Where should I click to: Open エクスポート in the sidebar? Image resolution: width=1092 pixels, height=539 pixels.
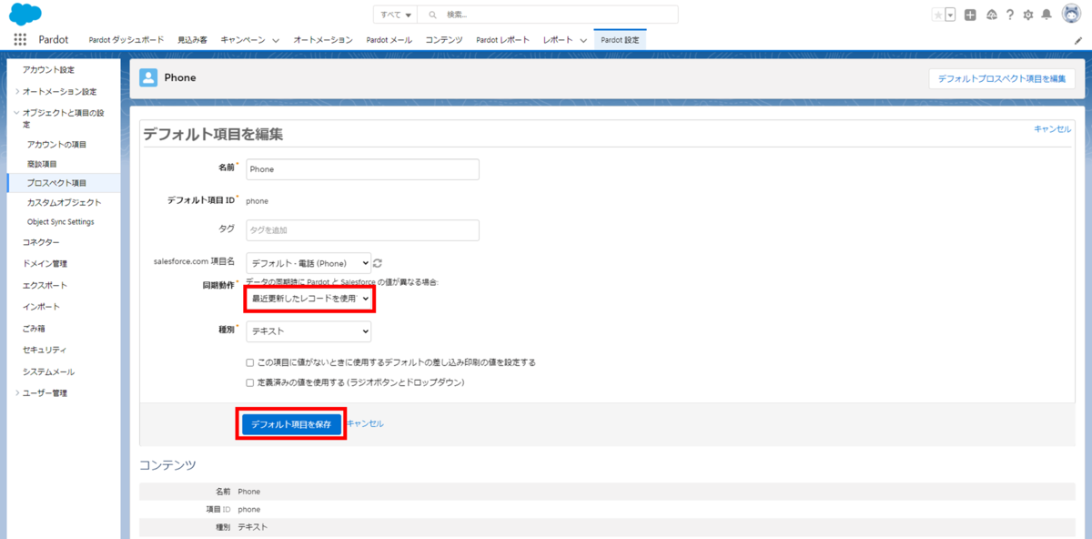click(45, 285)
